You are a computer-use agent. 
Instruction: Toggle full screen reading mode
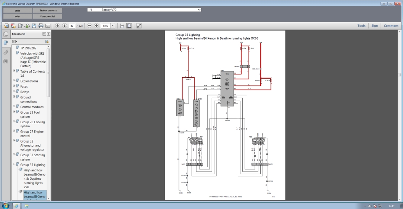tap(139, 26)
